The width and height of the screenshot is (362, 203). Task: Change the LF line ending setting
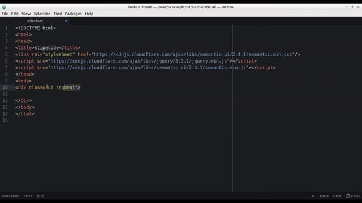pyautogui.click(x=313, y=196)
